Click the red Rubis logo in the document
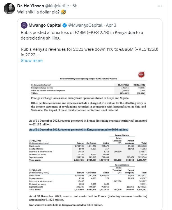This screenshot has width=172, height=210. click(x=141, y=75)
